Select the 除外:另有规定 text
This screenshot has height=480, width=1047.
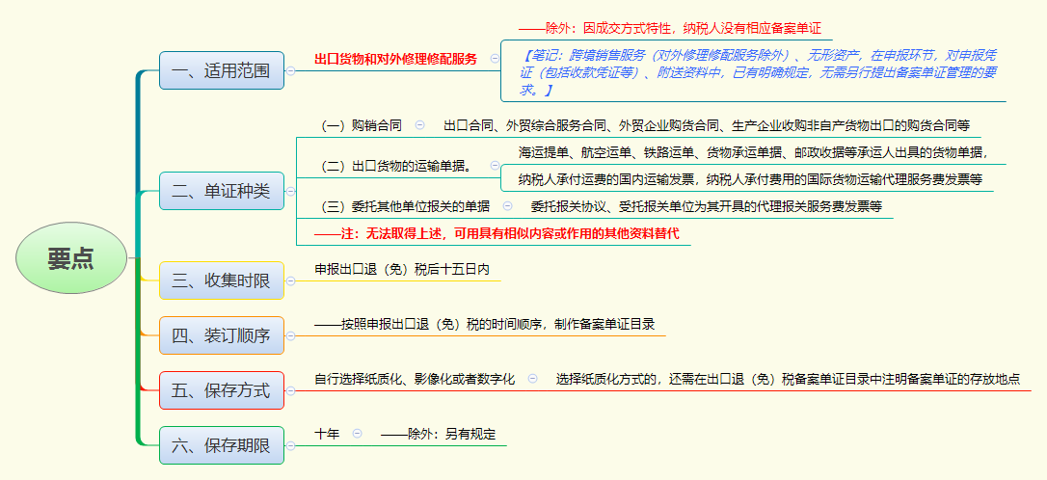tap(438, 434)
